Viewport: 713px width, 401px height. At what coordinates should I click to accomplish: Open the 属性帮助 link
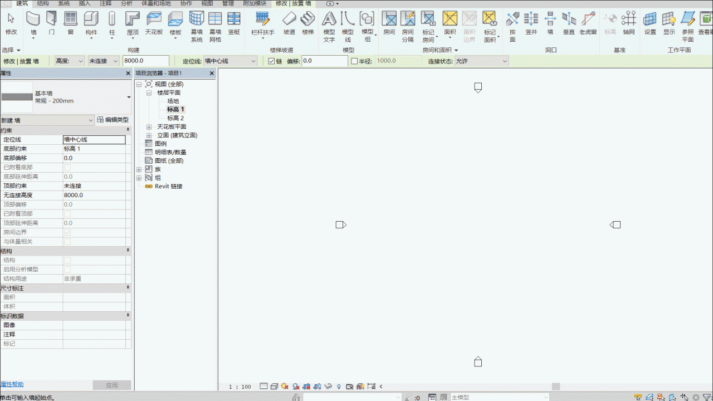coord(12,384)
